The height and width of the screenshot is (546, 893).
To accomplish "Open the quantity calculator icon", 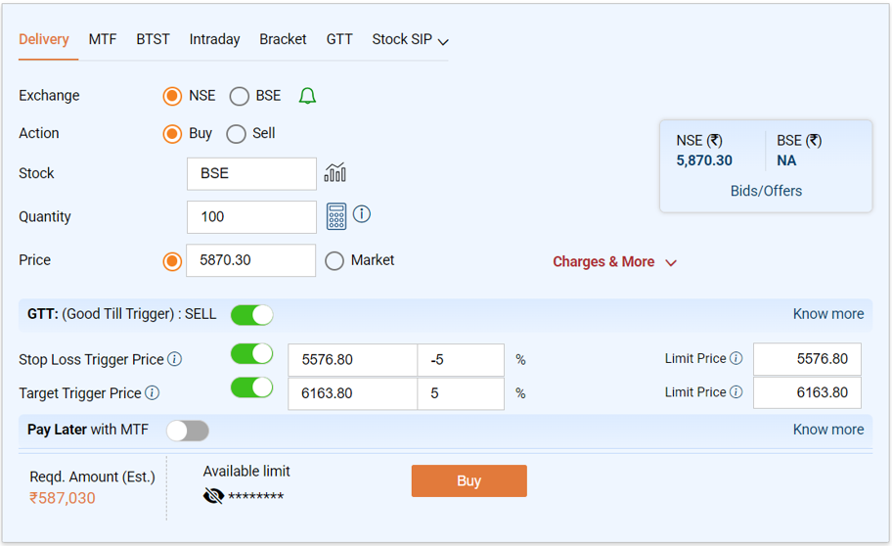I will pyautogui.click(x=336, y=216).
